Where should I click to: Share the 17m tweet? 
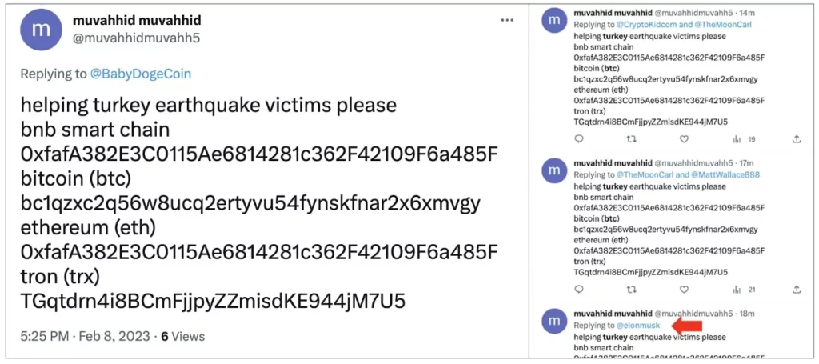[797, 289]
